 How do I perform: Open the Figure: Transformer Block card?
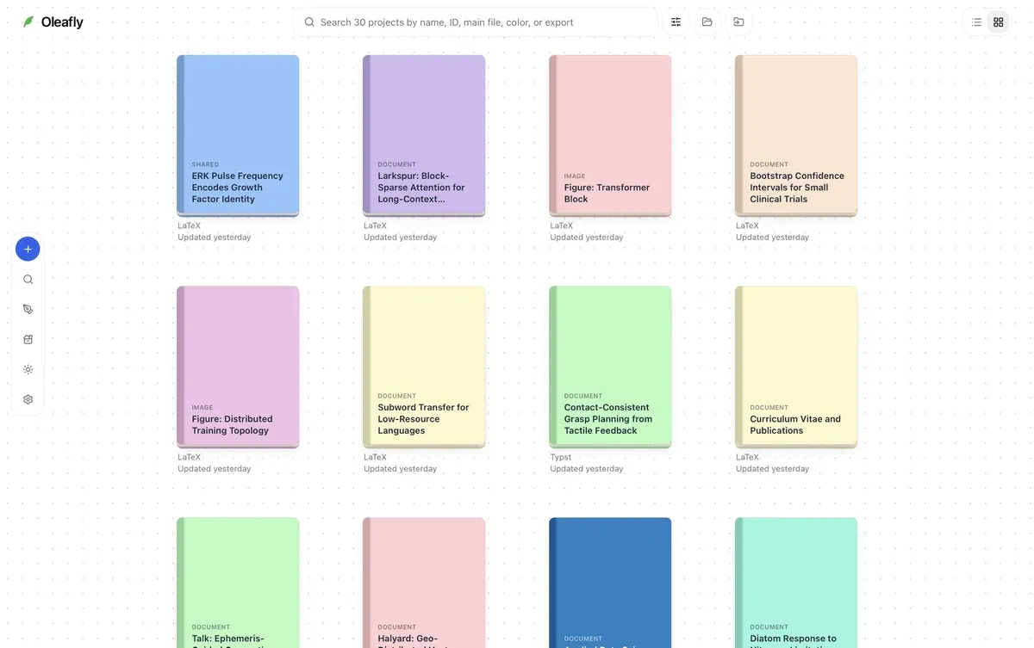[x=610, y=135]
